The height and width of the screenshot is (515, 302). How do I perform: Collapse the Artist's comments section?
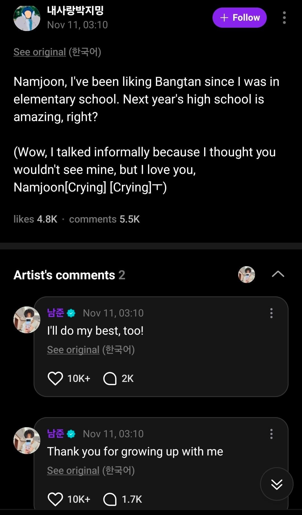pyautogui.click(x=278, y=274)
